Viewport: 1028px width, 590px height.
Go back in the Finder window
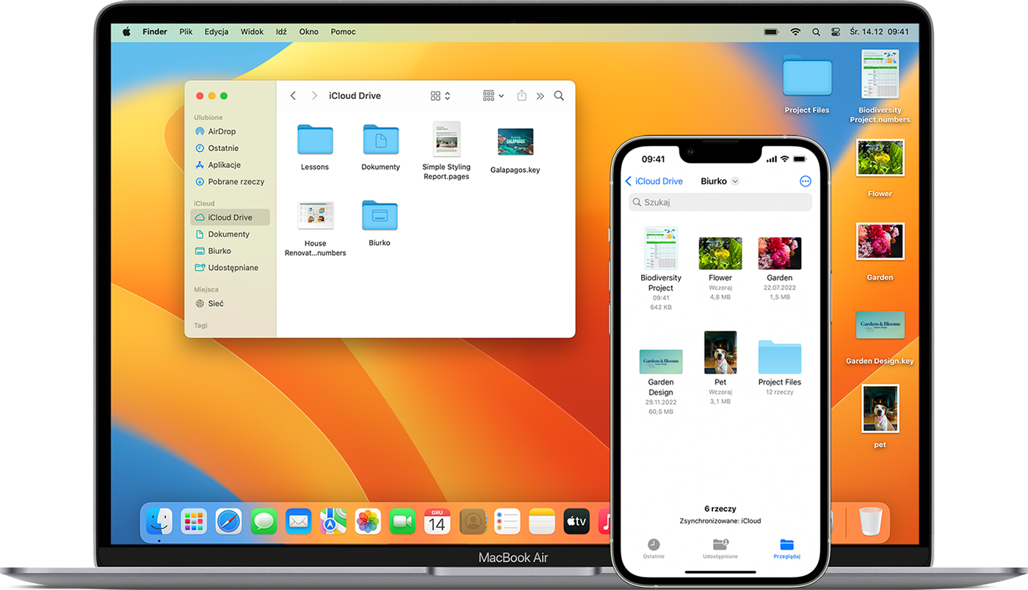(293, 96)
